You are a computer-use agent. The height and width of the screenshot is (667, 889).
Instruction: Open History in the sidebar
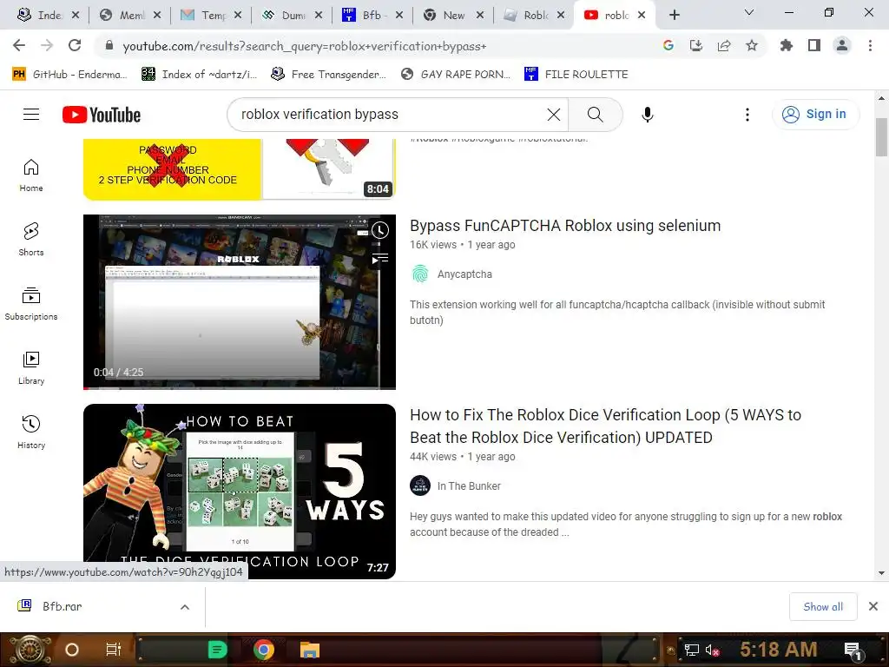(x=31, y=433)
